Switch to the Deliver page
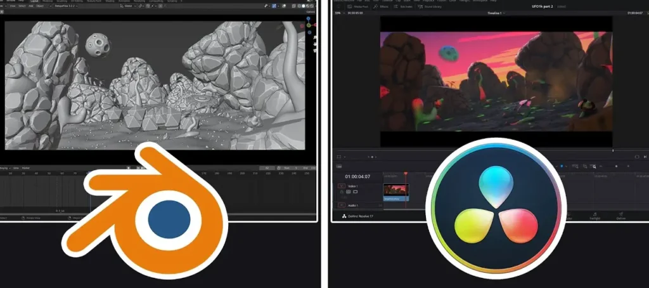The width and height of the screenshot is (649, 288). (621, 216)
